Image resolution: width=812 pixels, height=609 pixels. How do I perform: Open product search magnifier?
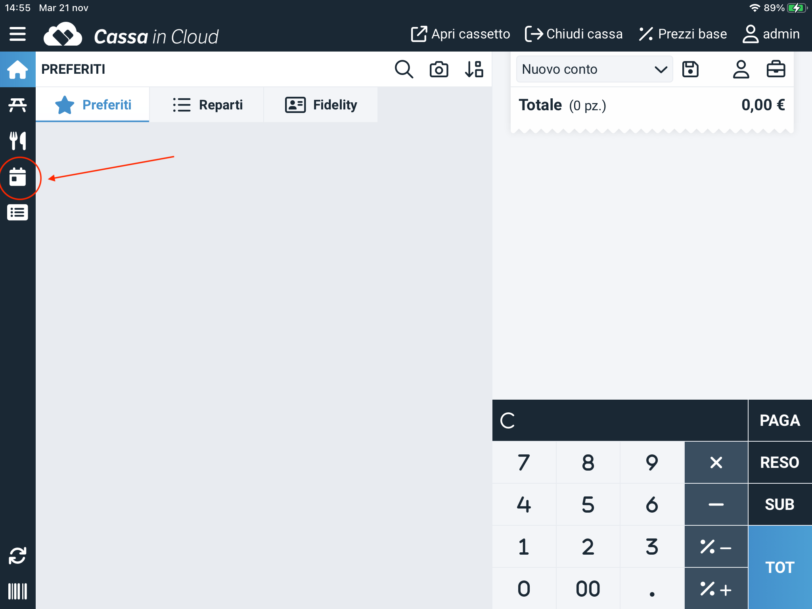[404, 69]
